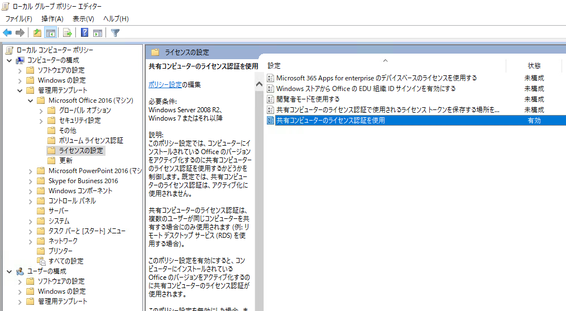Click the description pane vertical scrollbar track
Screen dimensions: 566x311
tap(259, 200)
